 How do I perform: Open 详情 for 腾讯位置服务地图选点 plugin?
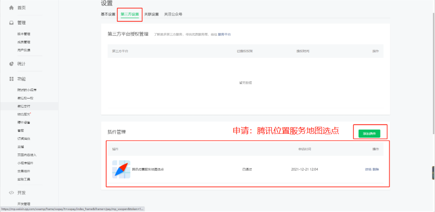tap(368, 169)
